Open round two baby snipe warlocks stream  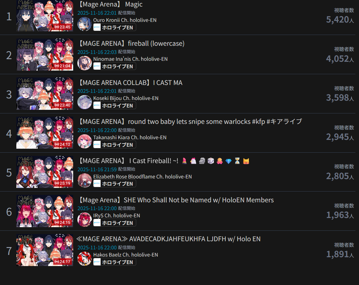tap(190, 122)
